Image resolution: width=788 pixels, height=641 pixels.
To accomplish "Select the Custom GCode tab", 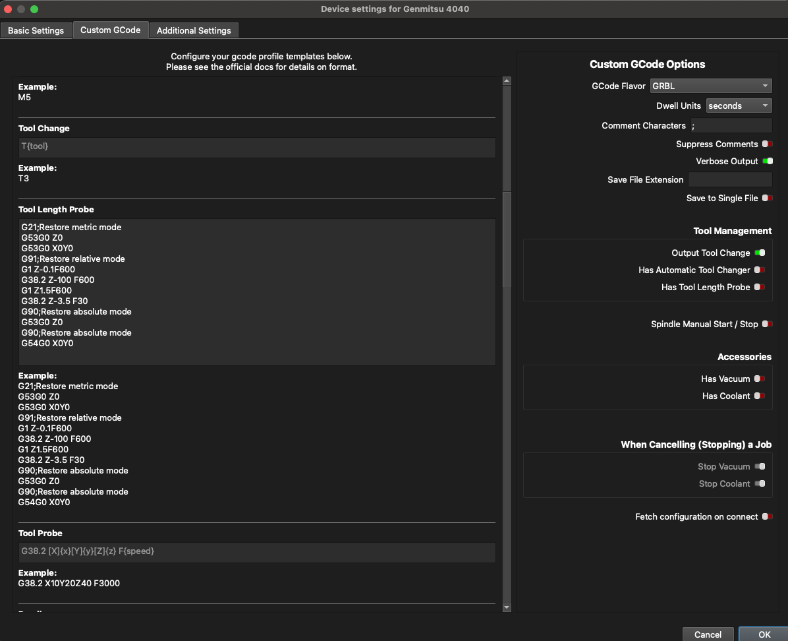I will point(110,30).
